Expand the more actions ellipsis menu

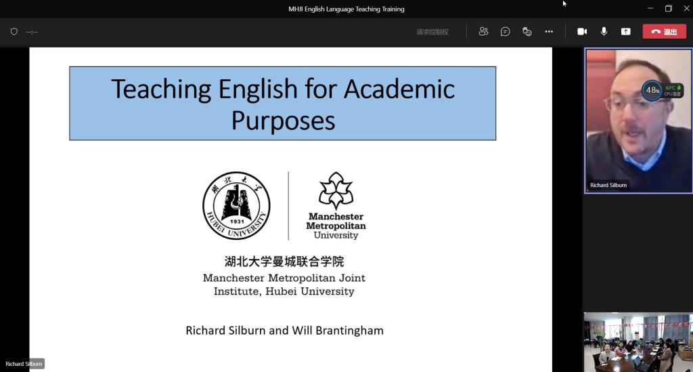[x=549, y=31]
